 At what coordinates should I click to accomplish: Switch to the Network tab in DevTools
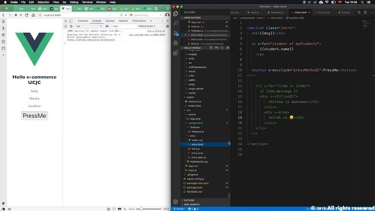tap(124, 21)
